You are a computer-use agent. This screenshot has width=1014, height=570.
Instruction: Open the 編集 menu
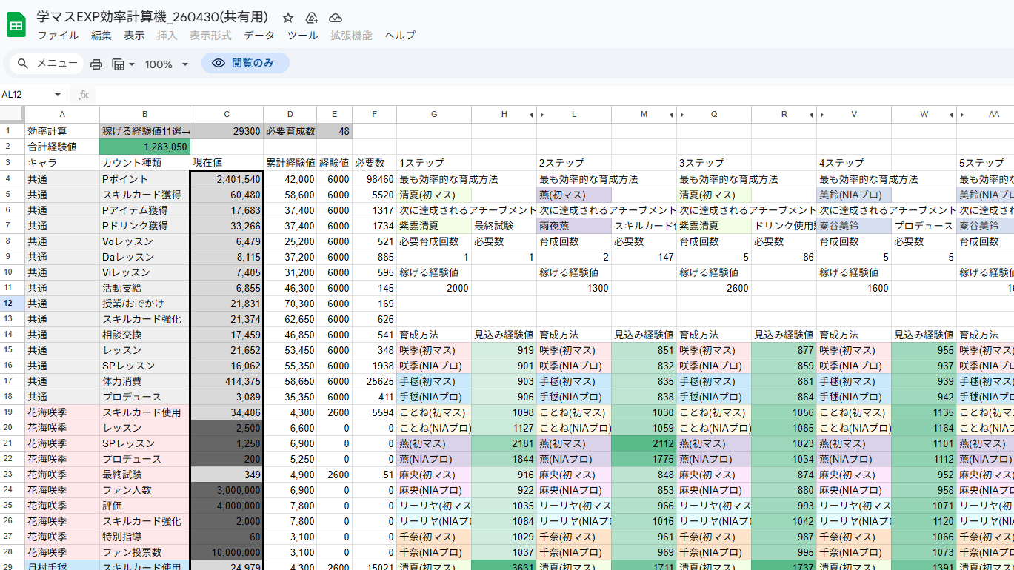pos(101,36)
